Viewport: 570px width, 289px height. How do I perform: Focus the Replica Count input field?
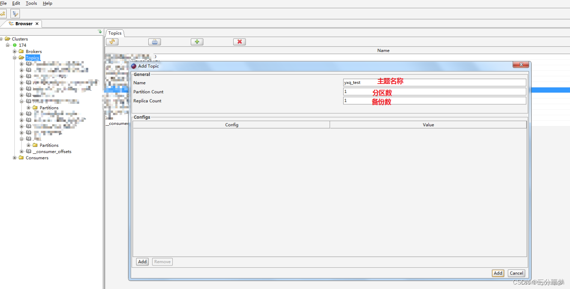434,100
